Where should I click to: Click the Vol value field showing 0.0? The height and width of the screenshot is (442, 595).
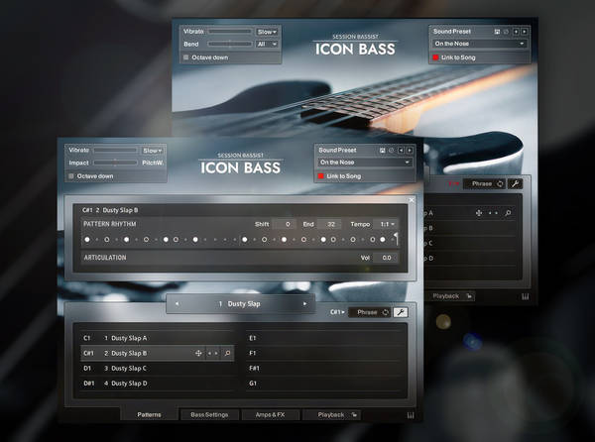(x=386, y=258)
